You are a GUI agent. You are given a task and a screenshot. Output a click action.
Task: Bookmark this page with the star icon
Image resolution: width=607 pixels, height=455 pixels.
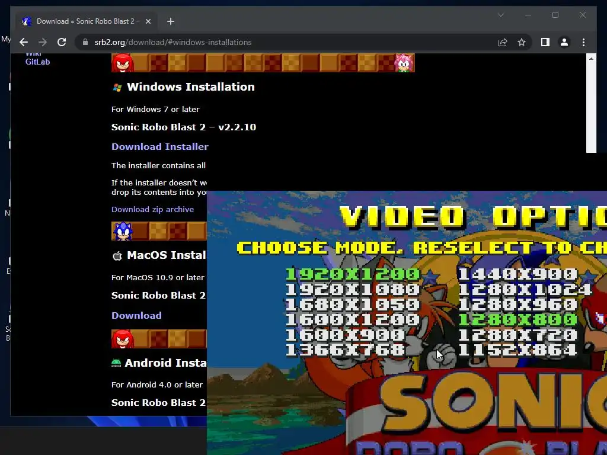tap(522, 42)
